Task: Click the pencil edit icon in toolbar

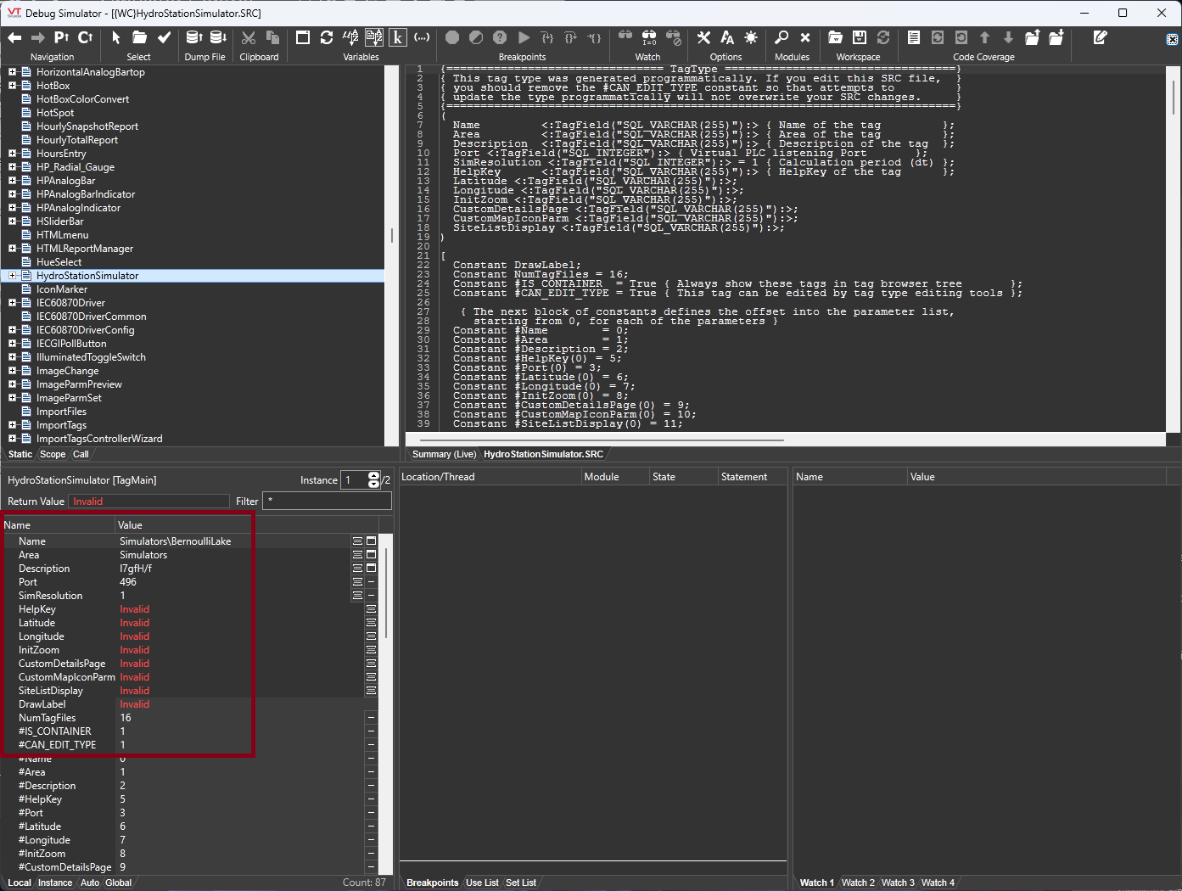Action: [1100, 37]
